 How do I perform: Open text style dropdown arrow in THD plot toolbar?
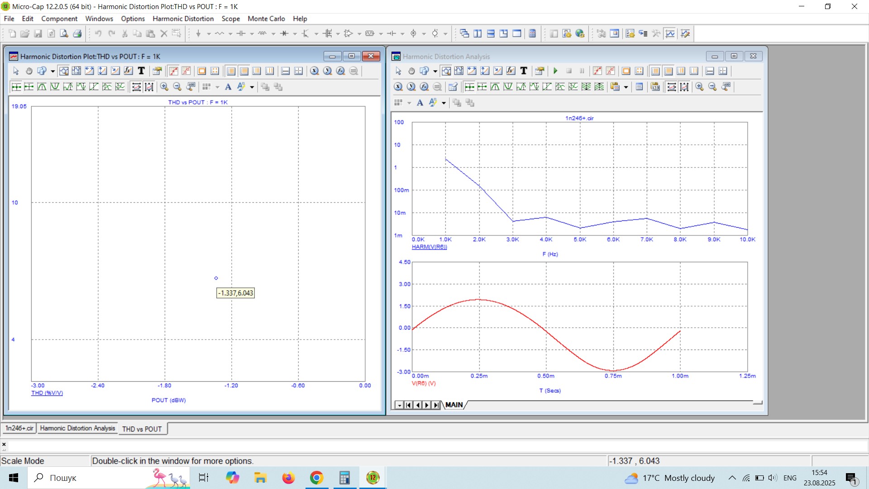pyautogui.click(x=252, y=87)
